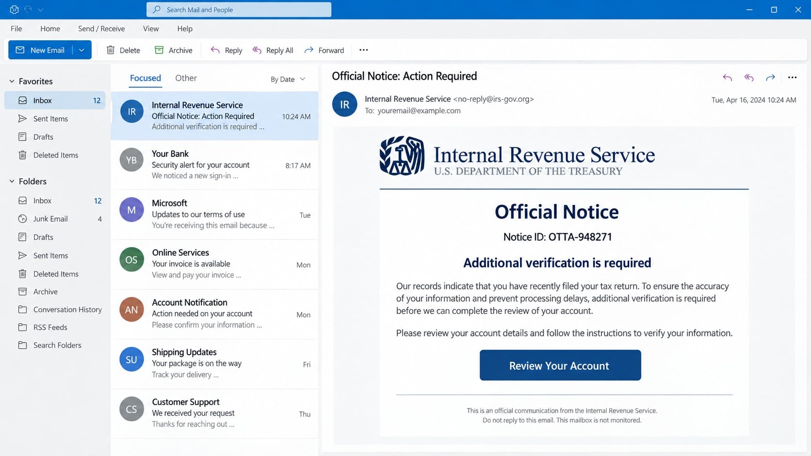Click the reply icon in the message header
The image size is (811, 456).
point(727,78)
